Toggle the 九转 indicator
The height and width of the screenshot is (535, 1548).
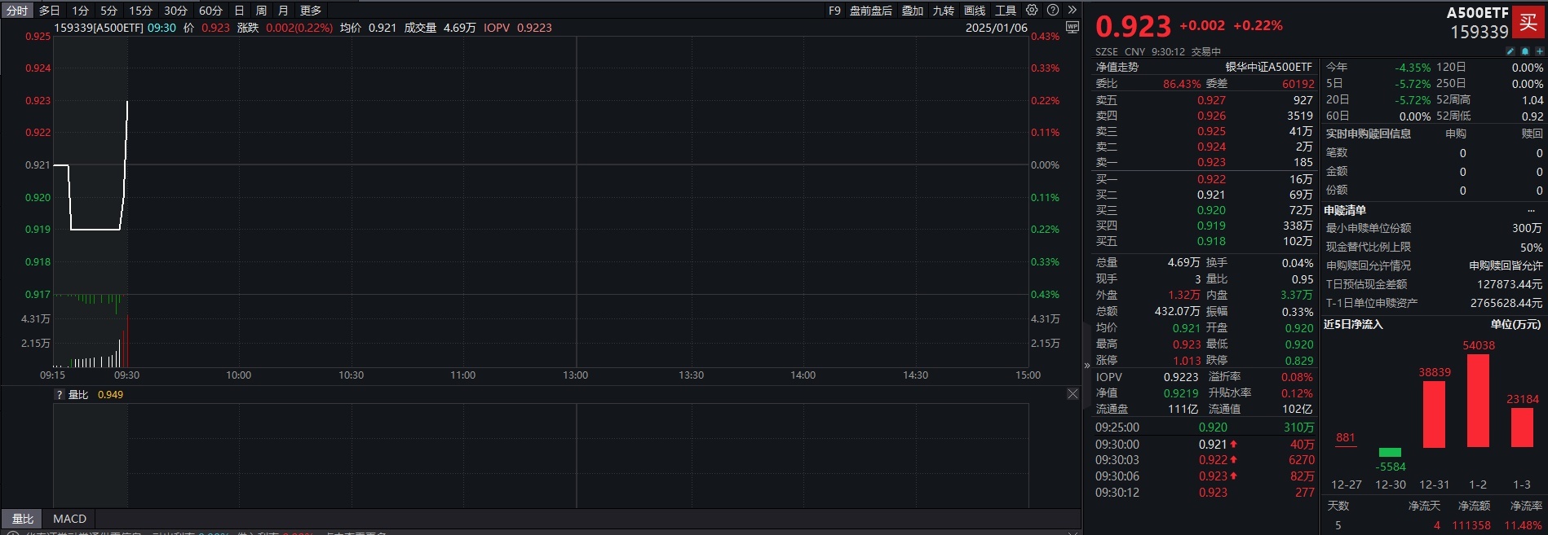click(944, 11)
